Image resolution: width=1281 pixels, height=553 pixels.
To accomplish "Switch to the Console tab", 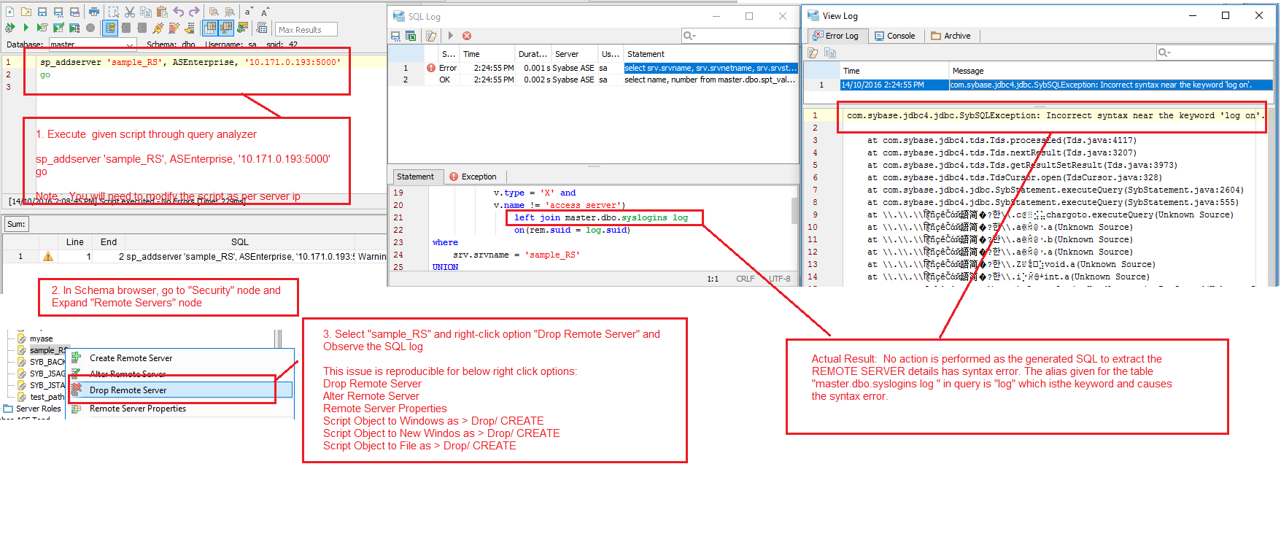I will 895,36.
